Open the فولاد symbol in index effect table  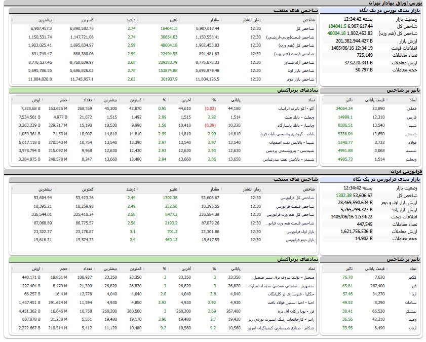click(411, 142)
